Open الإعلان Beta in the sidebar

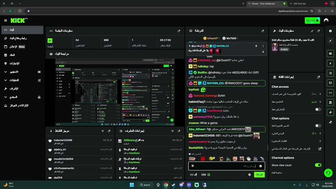tap(22, 47)
